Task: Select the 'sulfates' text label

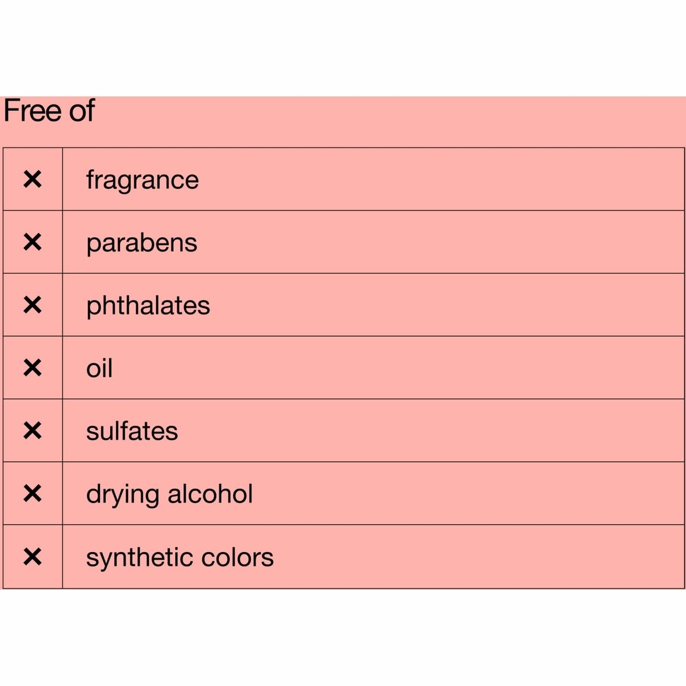Action: pyautogui.click(x=132, y=430)
